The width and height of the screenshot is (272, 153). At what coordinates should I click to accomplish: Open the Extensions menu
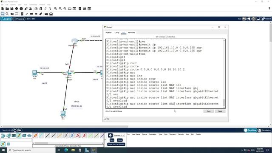pyautogui.click(x=33, y=5)
